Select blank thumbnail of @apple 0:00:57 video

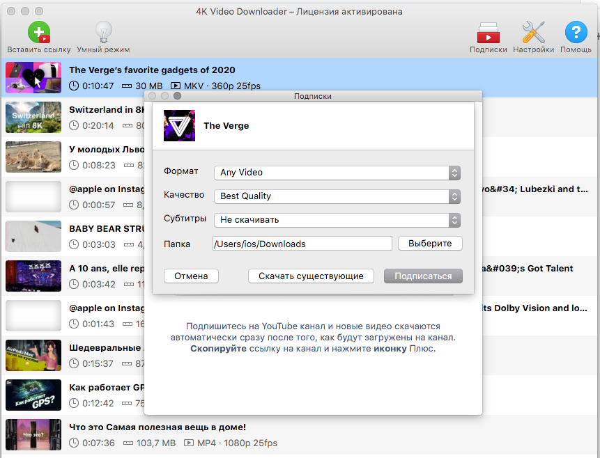(x=33, y=196)
